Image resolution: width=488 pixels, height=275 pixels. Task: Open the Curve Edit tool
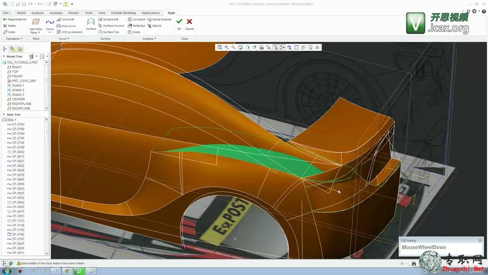coord(65,19)
